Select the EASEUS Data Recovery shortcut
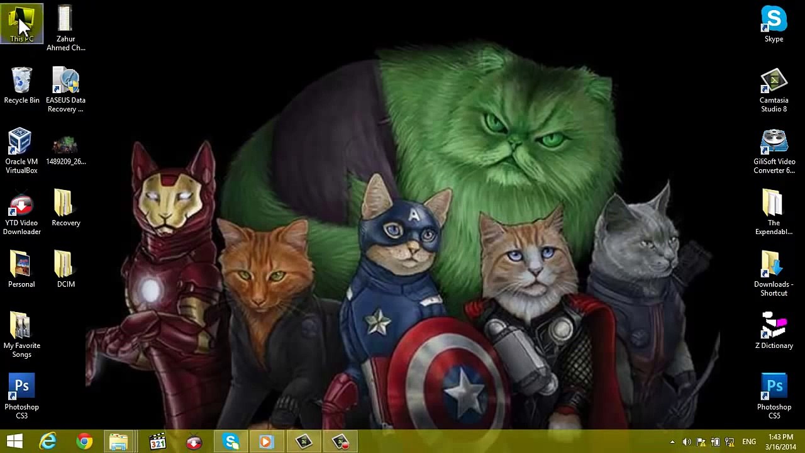805x453 pixels. pyautogui.click(x=65, y=90)
